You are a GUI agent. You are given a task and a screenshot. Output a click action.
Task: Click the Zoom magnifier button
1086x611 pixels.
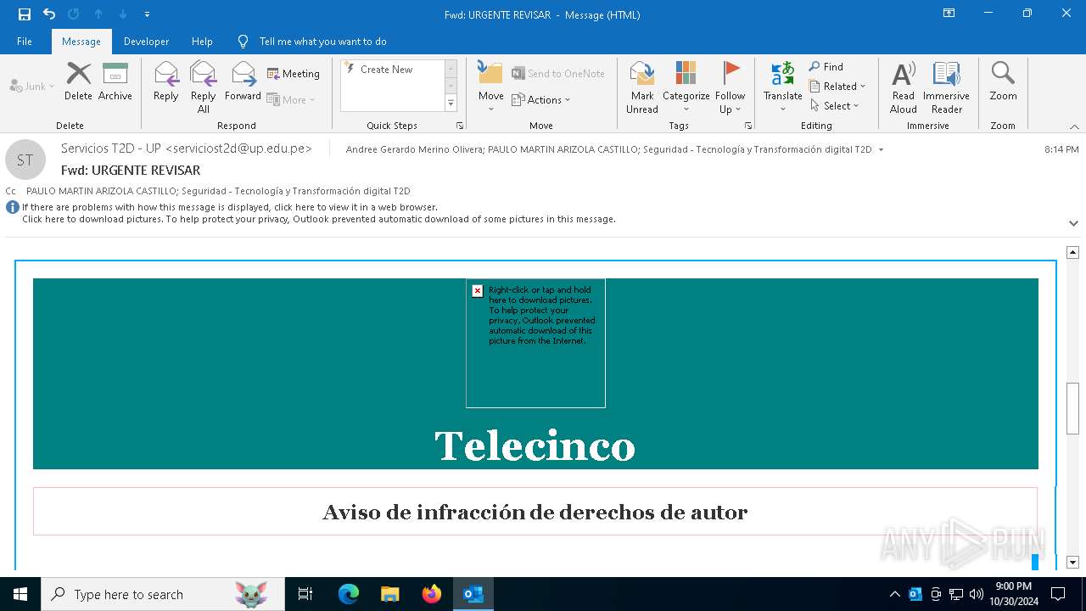(1003, 82)
